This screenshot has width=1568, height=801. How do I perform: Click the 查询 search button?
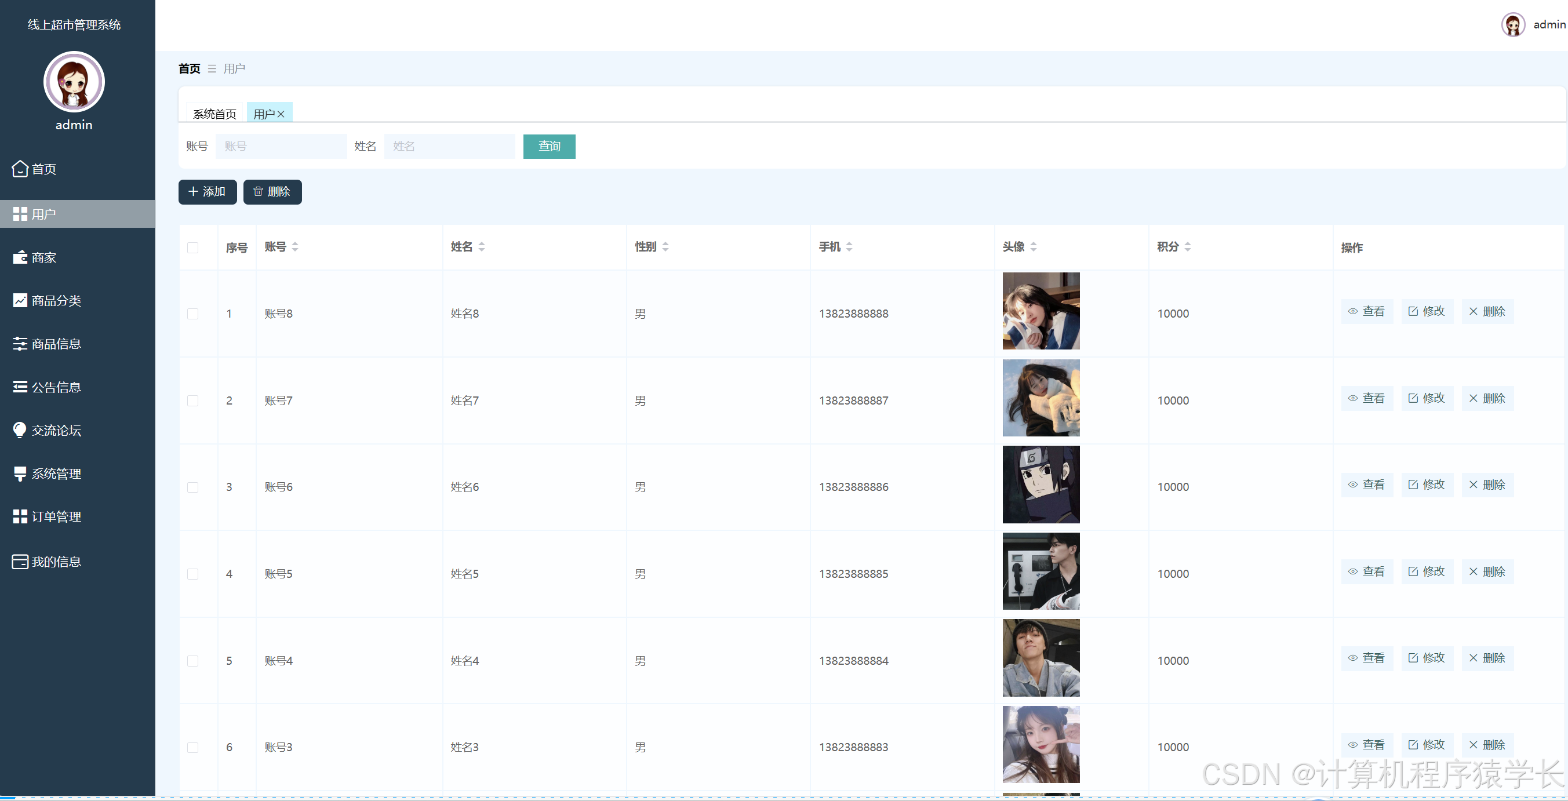point(549,146)
